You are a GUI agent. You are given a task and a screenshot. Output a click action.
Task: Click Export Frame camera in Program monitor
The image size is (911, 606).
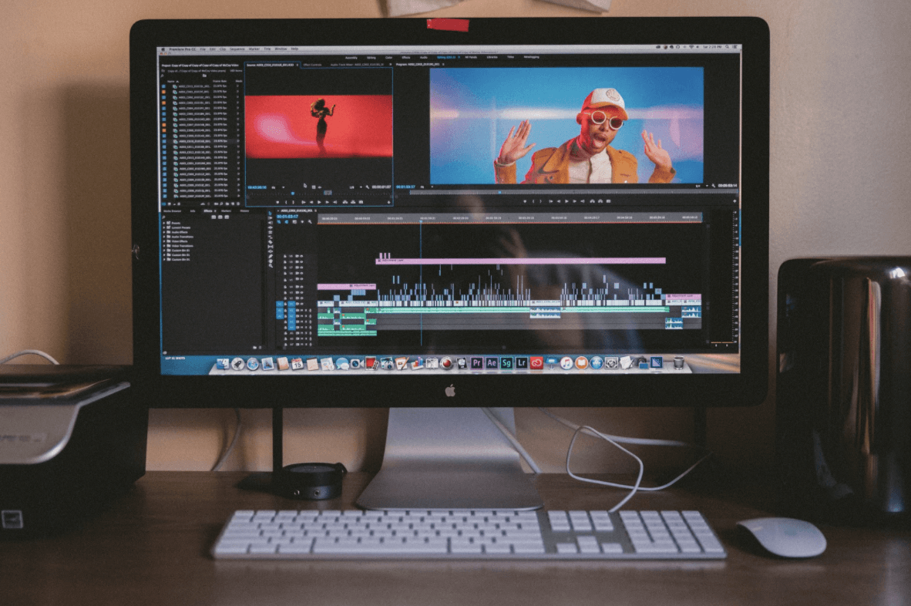pos(608,201)
